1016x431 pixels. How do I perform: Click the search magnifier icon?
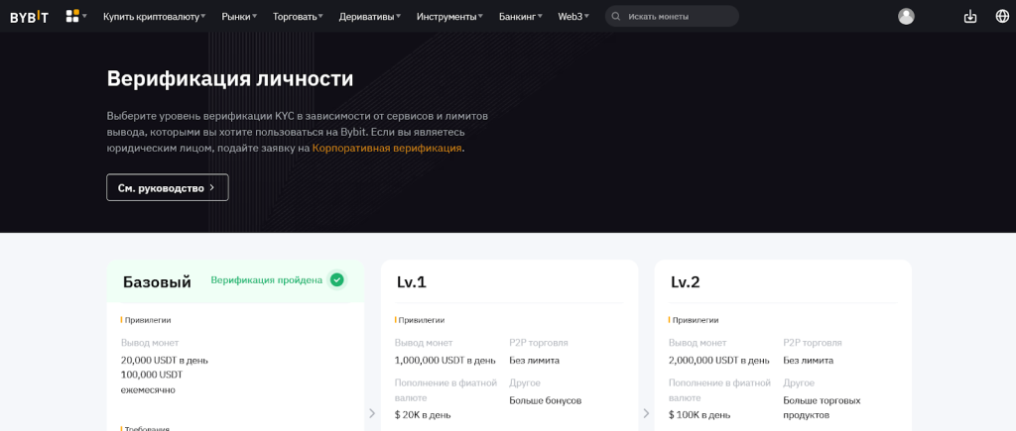pyautogui.click(x=616, y=17)
